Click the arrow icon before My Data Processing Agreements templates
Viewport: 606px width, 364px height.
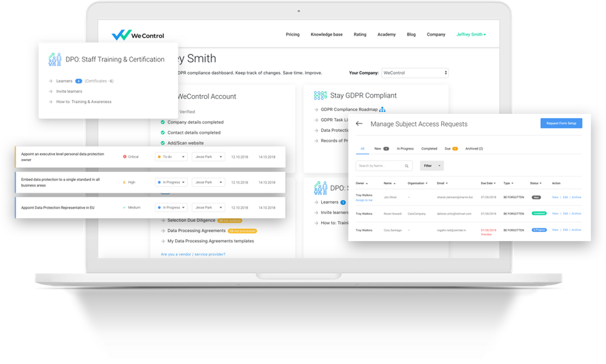(x=163, y=241)
